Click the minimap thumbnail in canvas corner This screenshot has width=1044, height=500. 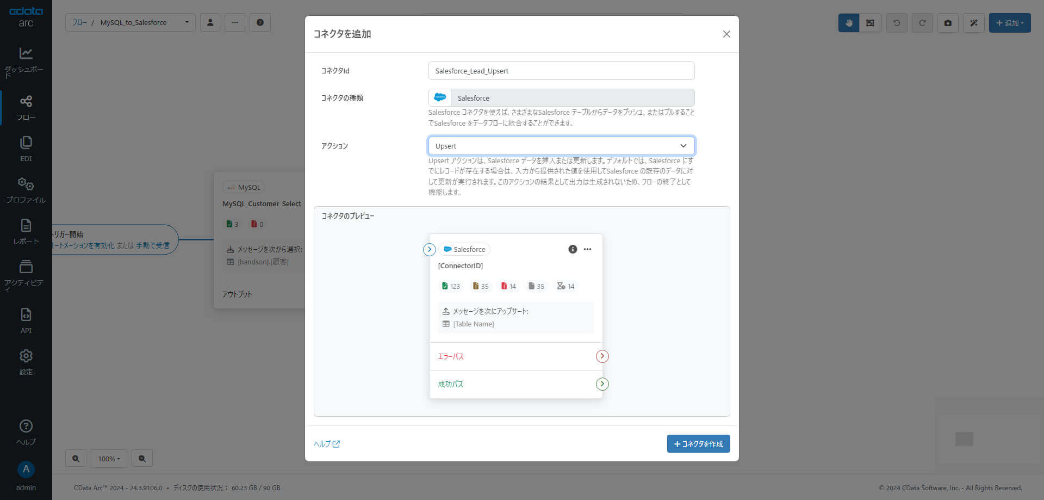point(990,439)
